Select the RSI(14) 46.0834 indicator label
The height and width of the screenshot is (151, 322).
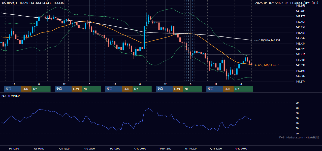[x=11, y=96]
